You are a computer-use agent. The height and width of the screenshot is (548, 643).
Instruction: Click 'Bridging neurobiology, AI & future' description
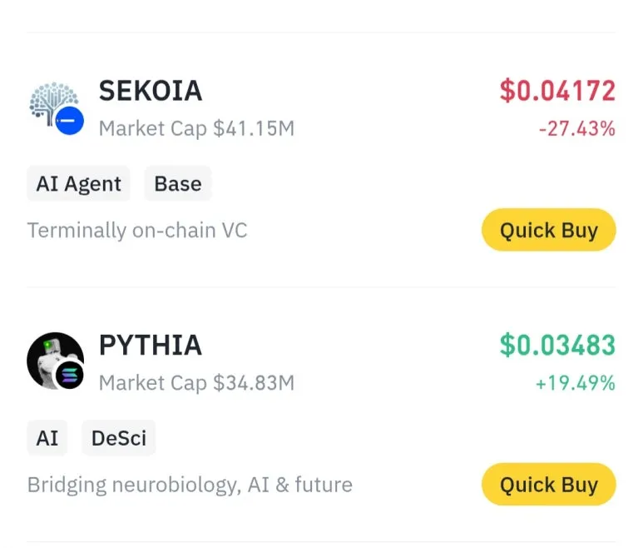190,484
